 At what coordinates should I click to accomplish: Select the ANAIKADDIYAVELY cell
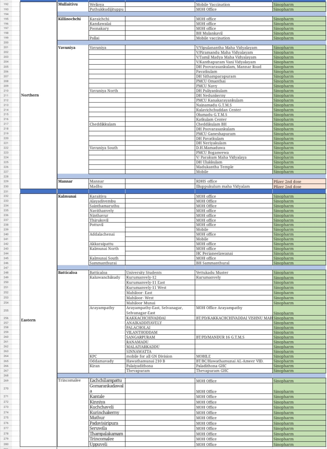coord(160,323)
